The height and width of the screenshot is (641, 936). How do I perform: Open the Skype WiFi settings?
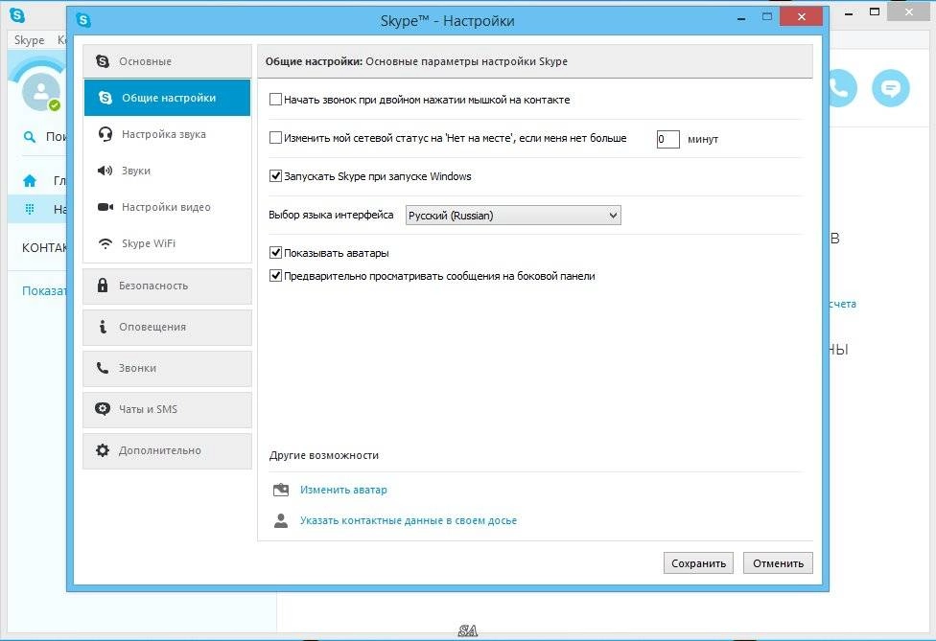167,243
